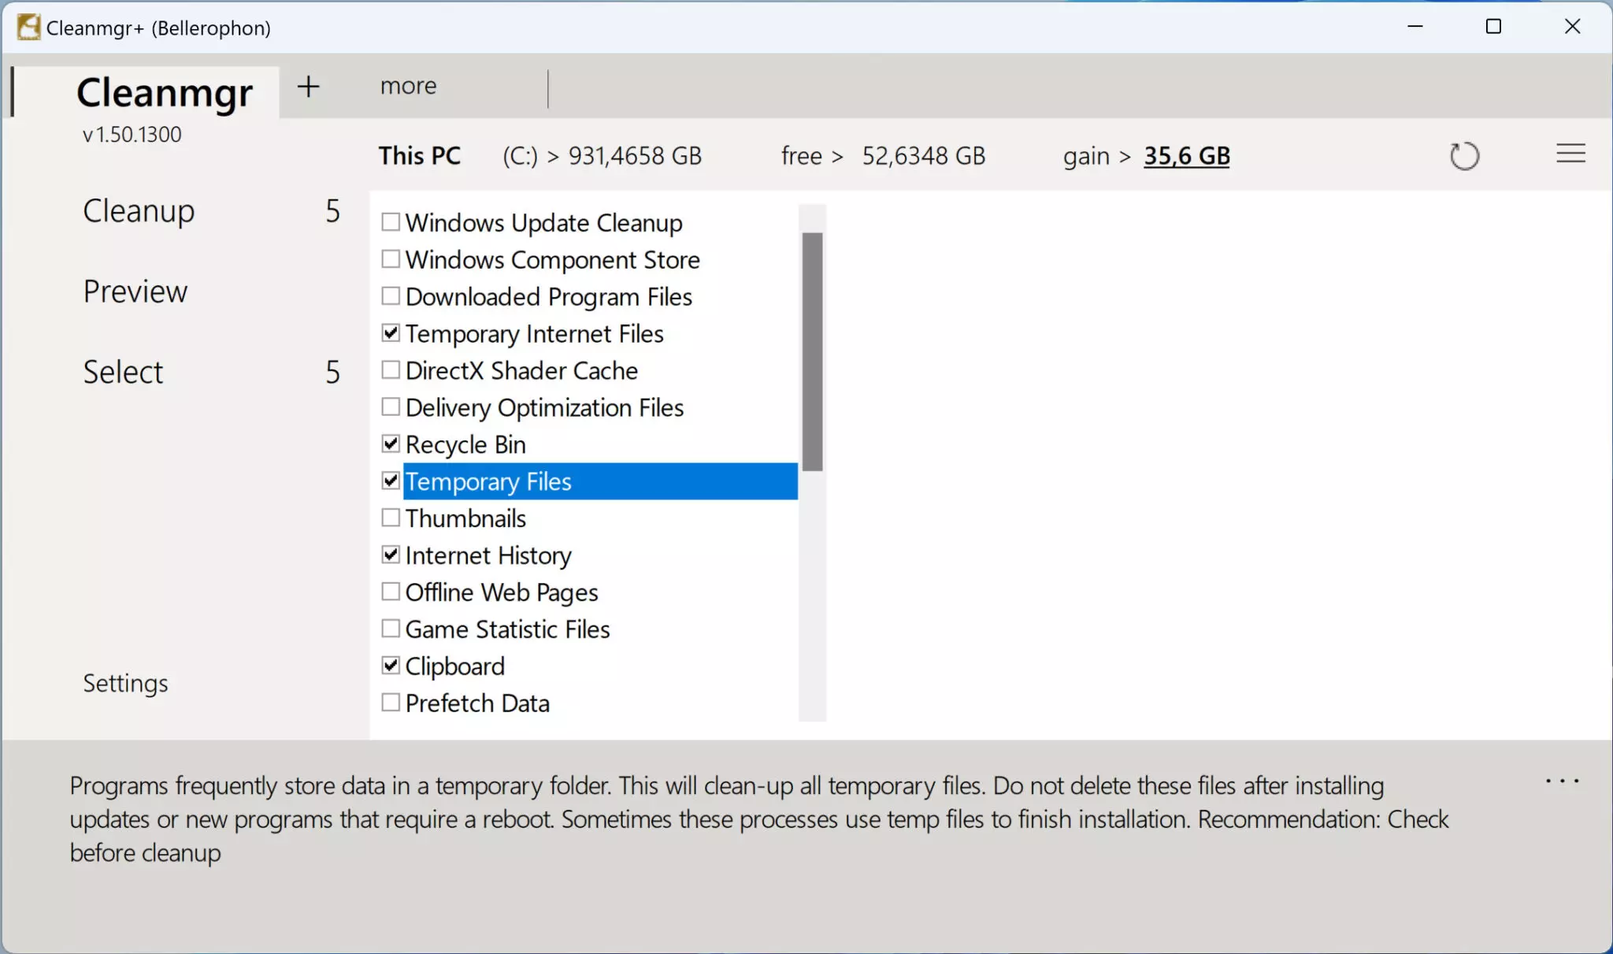Disable the Clipboard cleanup option
This screenshot has width=1613, height=954.
pyautogui.click(x=391, y=665)
